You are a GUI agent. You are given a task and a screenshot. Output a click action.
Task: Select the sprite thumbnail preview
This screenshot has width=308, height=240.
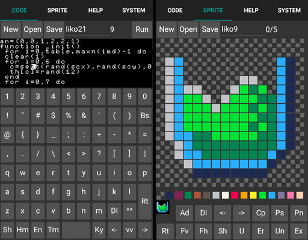click(x=162, y=207)
